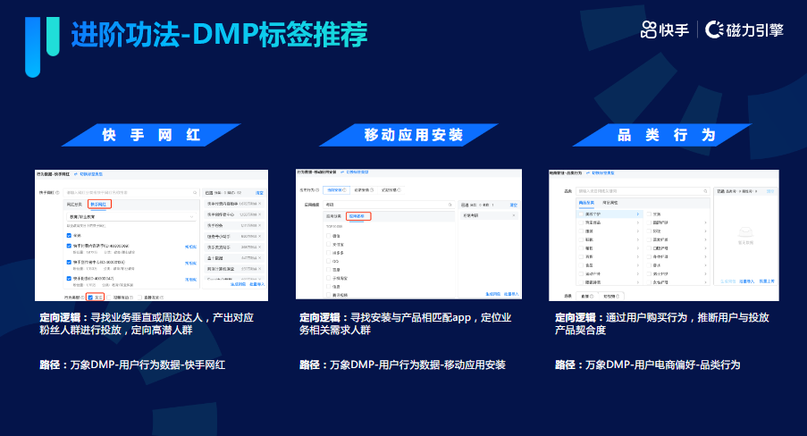Choose 短视频 scene option in 品类行为 panel
The image size is (807, 436).
611,296
